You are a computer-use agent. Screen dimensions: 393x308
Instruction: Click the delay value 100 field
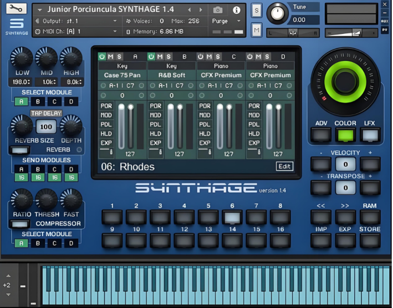pyautogui.click(x=46, y=127)
